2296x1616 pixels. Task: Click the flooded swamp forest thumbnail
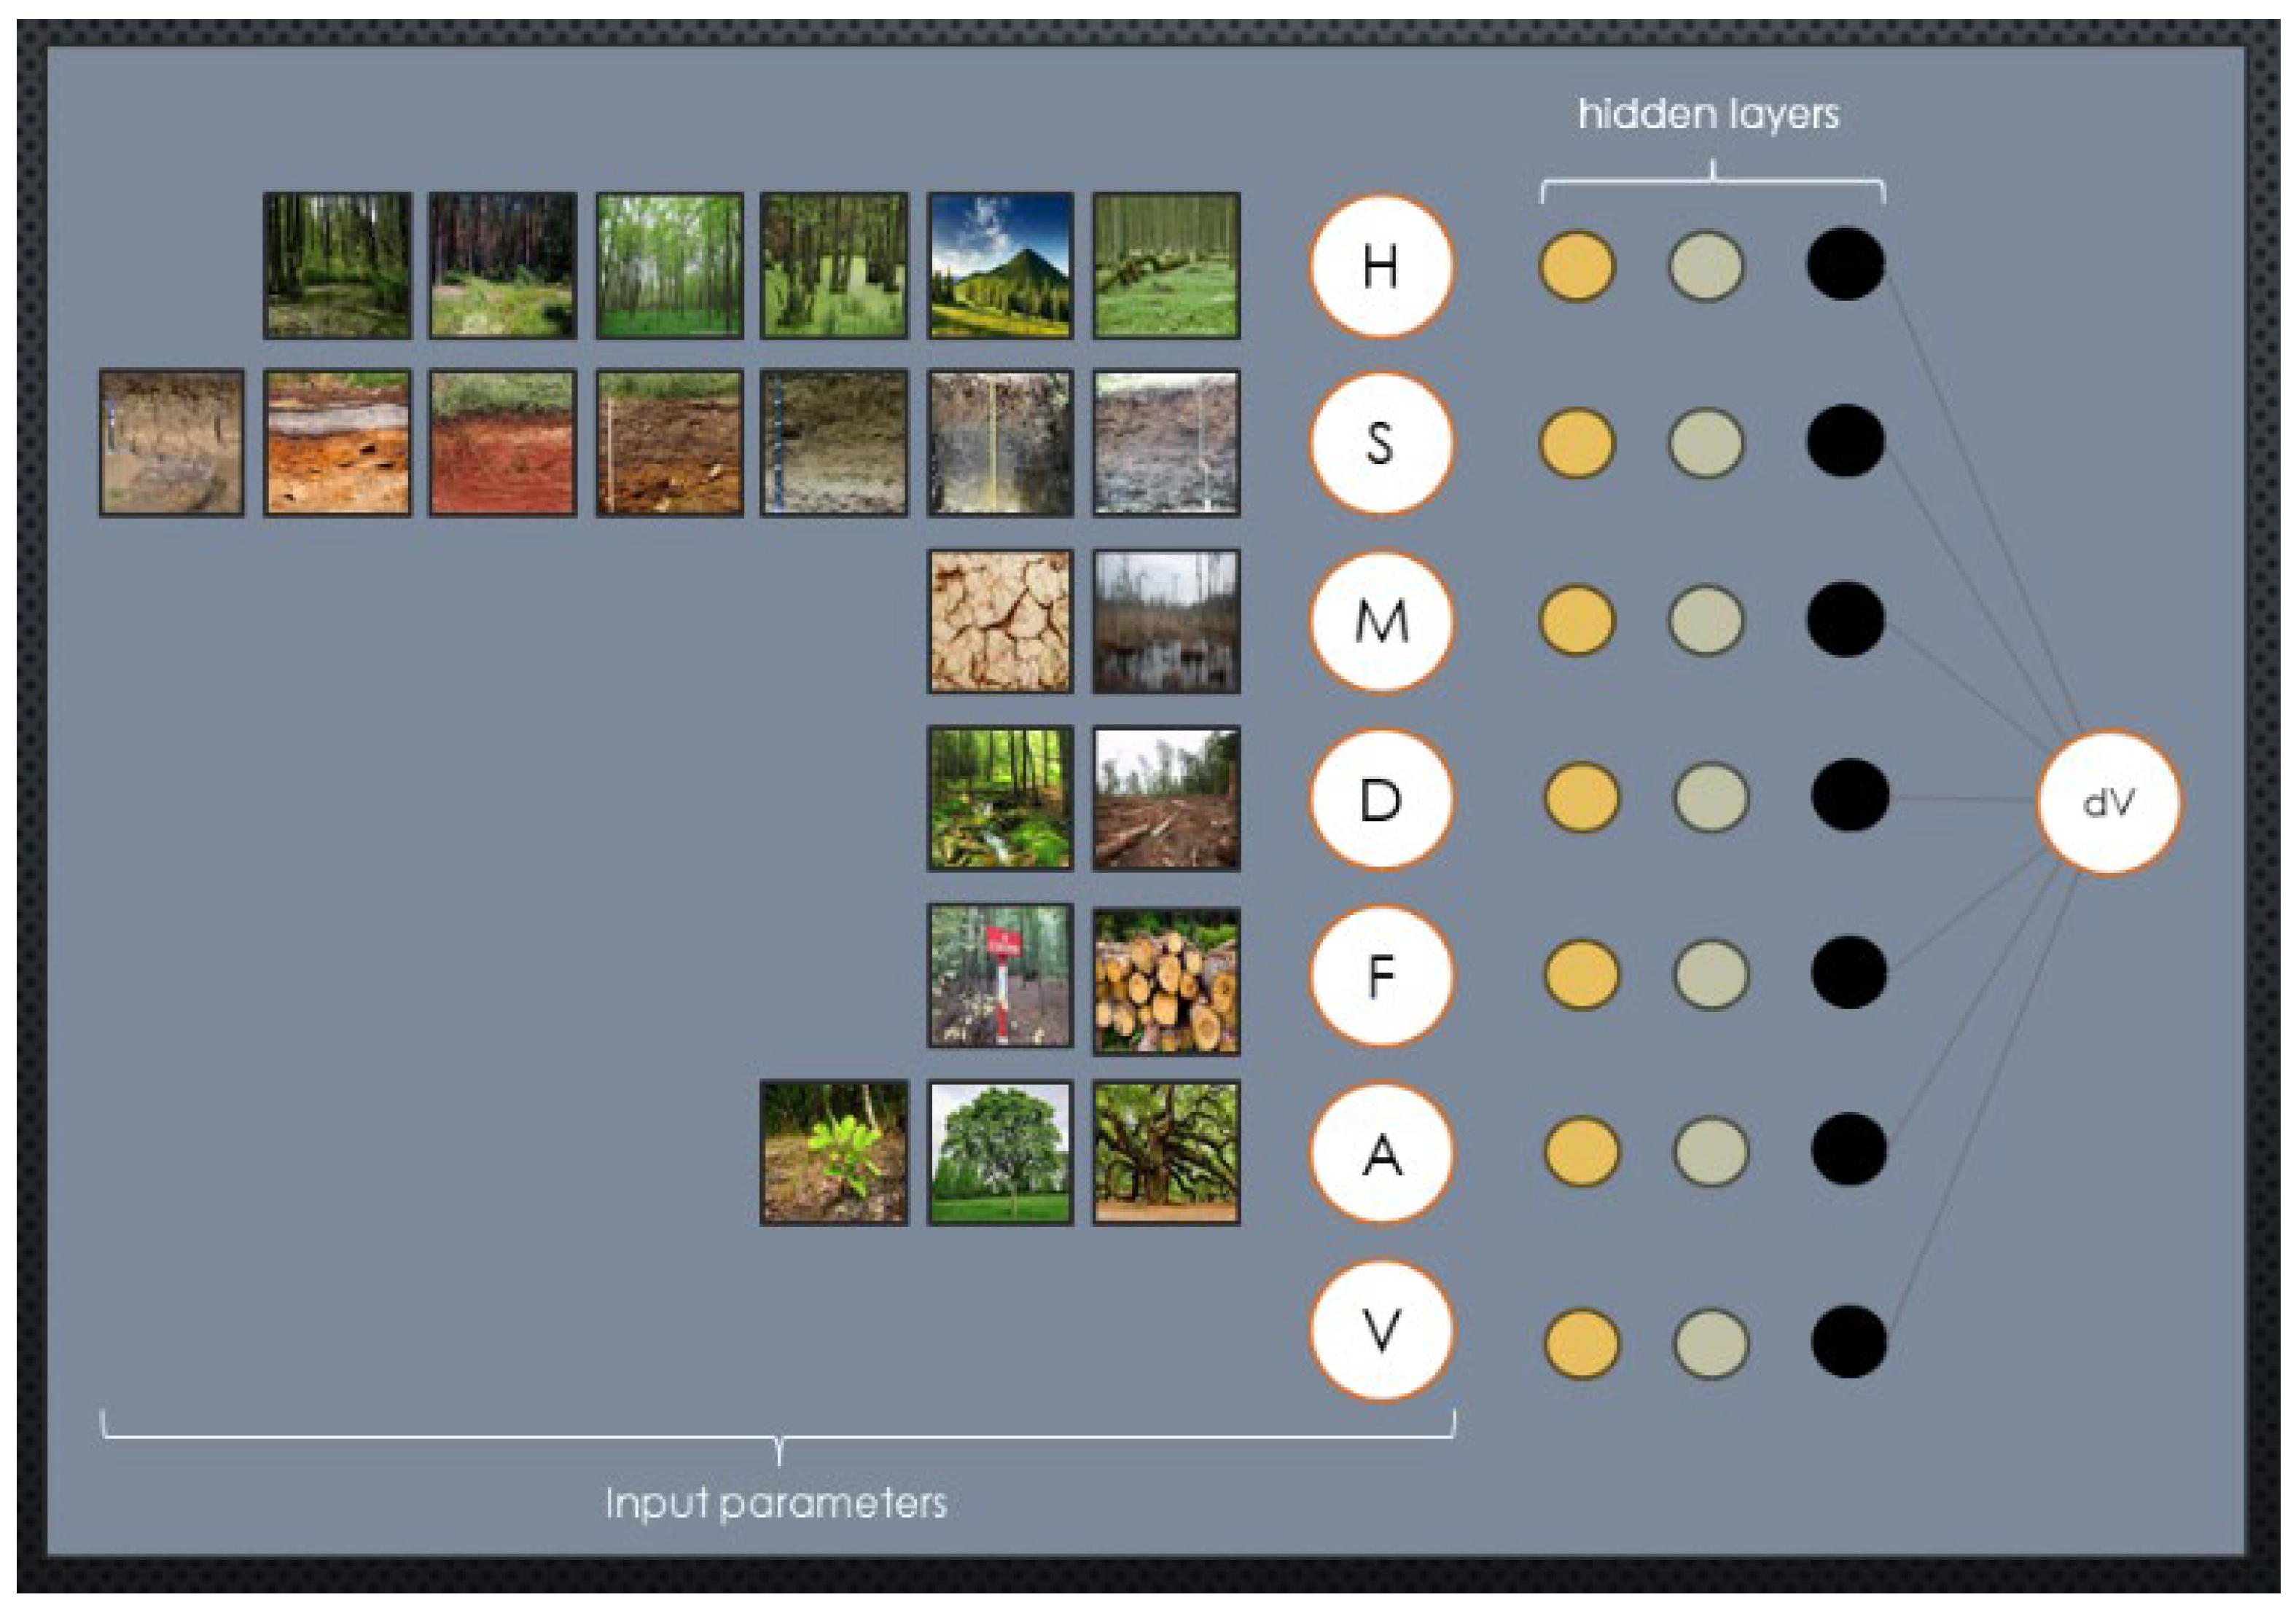1166,621
